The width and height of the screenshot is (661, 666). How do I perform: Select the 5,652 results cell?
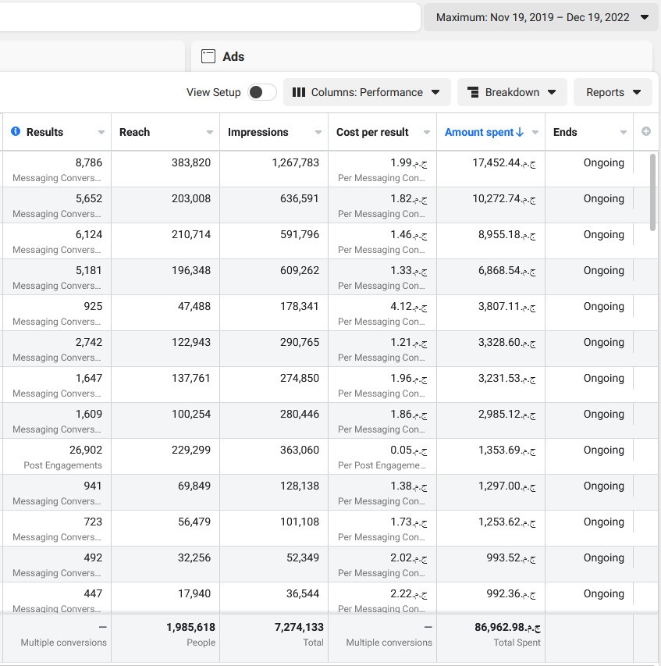[56, 205]
